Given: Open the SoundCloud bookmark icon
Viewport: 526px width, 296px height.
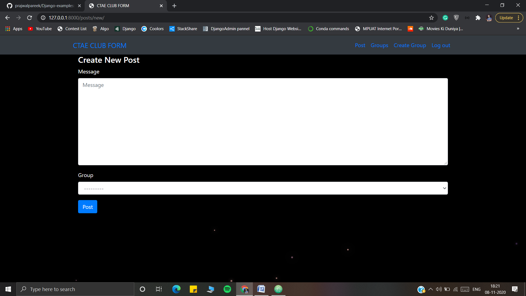Looking at the screenshot, I should 410,29.
